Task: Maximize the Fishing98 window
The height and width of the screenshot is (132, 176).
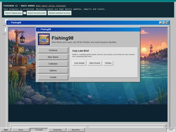Action: tap(164, 23)
